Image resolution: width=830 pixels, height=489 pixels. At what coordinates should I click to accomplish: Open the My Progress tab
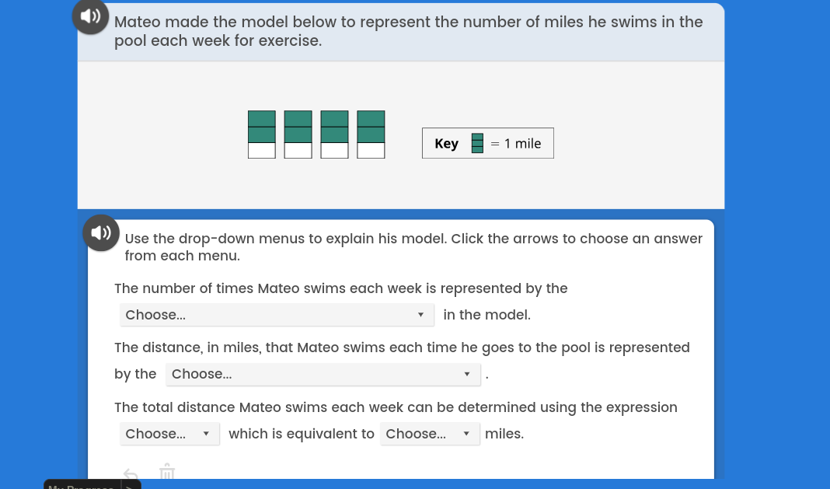click(82, 486)
